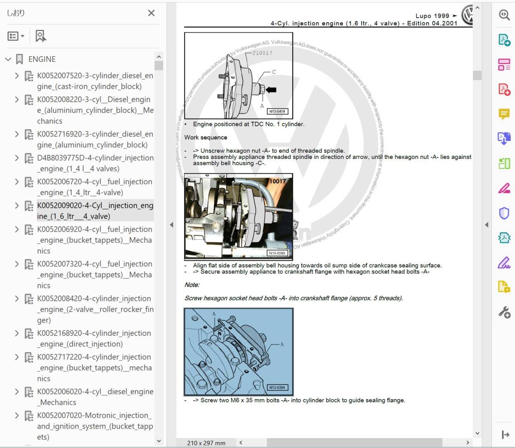Open bookmark K0052009020-4-Cyl__injection_engine_(1_6_ltr__4_valve)

[x=95, y=211]
